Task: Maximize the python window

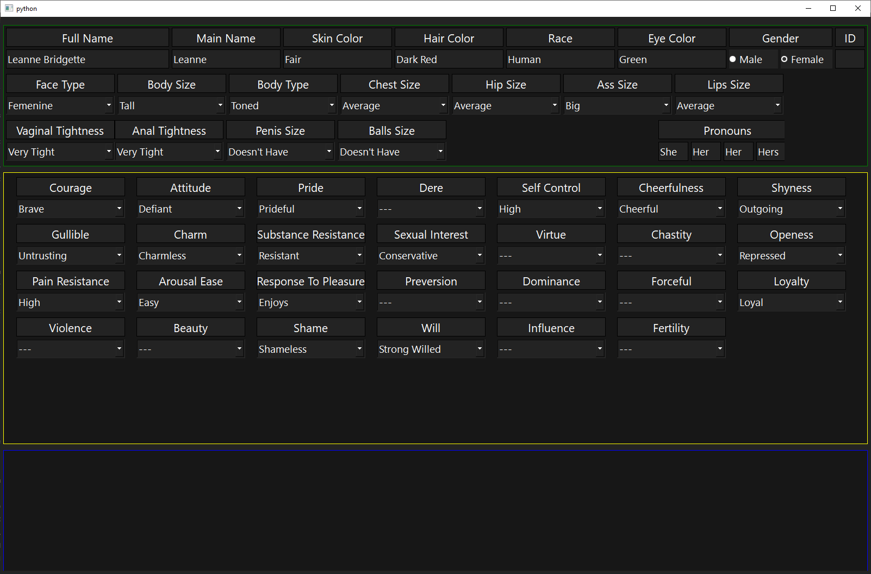Action: point(832,8)
